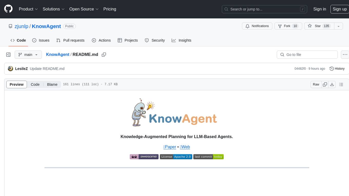
Task: Open the Raw file view
Action: click(316, 84)
